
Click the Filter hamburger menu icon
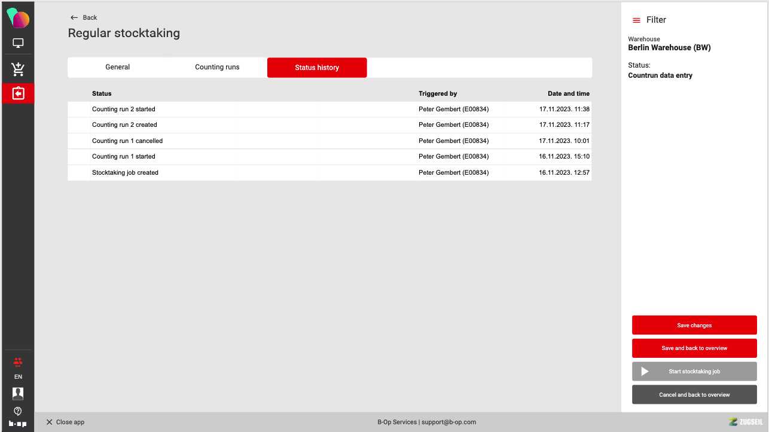[636, 20]
